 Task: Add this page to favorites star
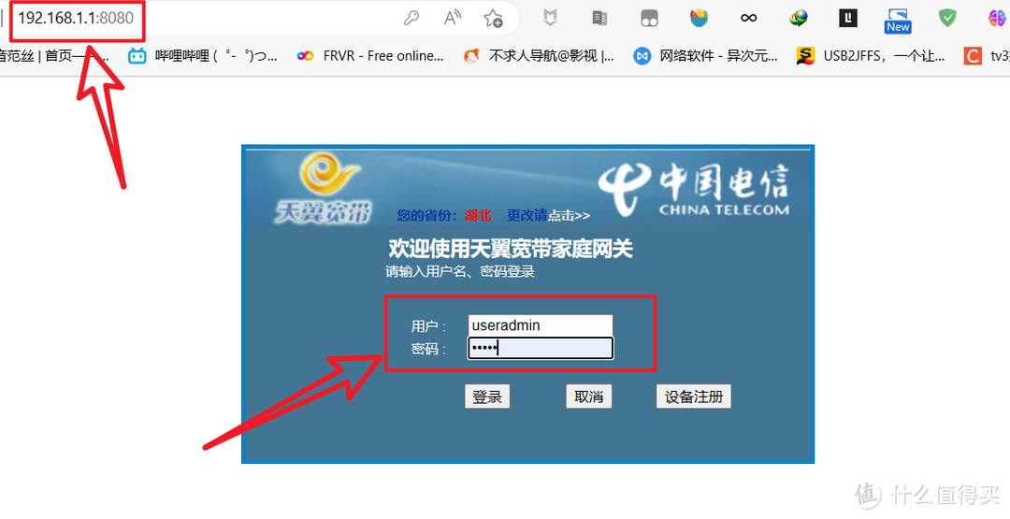pos(494,18)
